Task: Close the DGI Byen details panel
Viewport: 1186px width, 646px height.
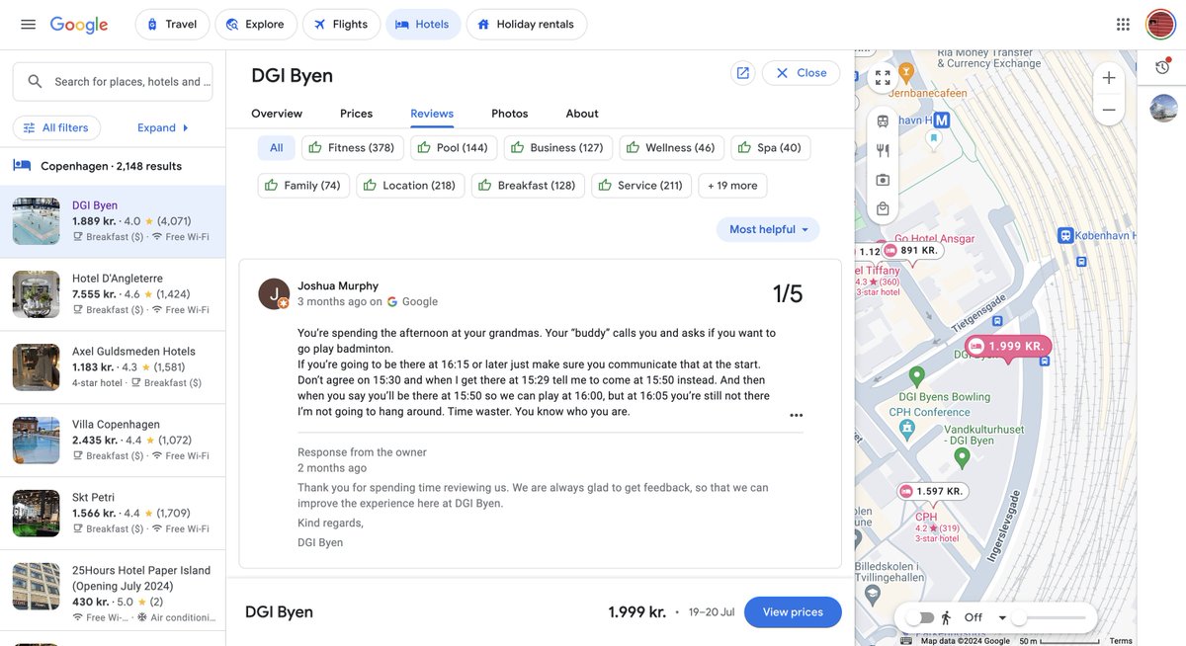Action: coord(801,73)
